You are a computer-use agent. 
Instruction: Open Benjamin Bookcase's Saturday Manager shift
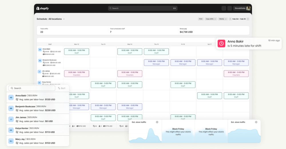210,63
